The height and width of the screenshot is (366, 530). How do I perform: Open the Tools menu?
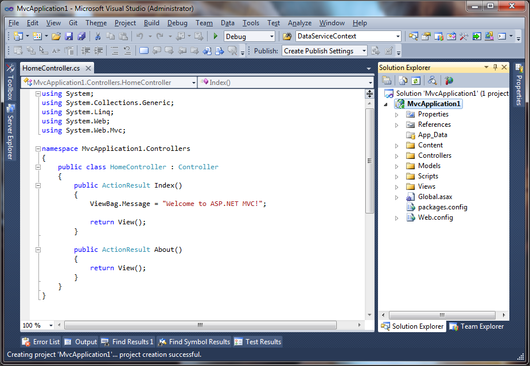pyautogui.click(x=251, y=23)
